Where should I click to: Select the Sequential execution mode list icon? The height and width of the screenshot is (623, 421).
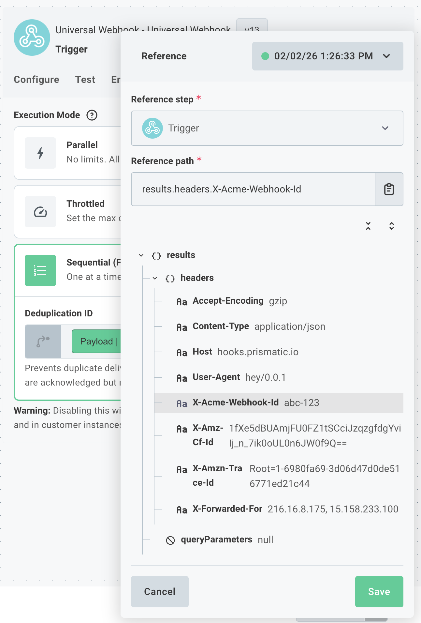[x=40, y=270]
